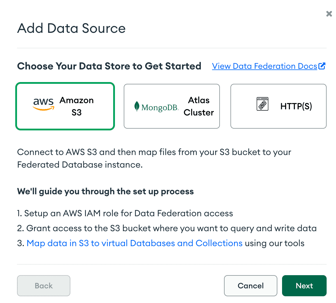
Task: Proceed with the Next button
Action: [304, 286]
